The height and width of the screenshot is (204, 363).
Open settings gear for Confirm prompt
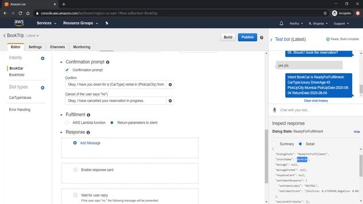(x=170, y=84)
